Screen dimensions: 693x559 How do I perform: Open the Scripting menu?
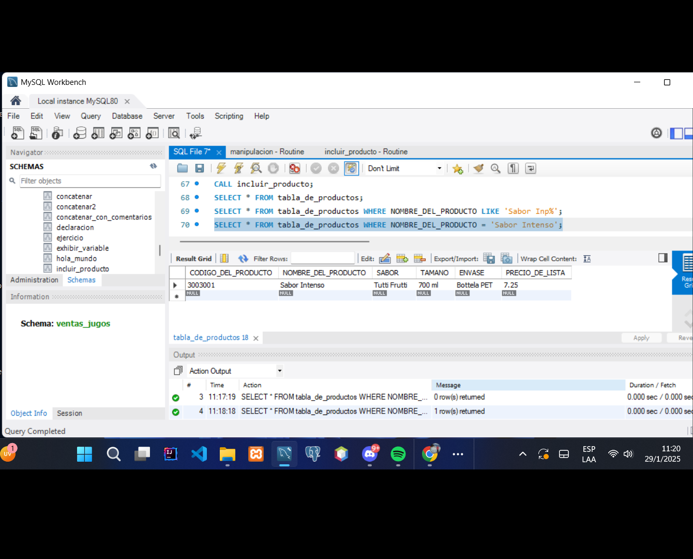click(x=229, y=116)
